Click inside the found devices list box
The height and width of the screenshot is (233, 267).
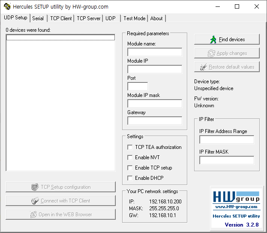click(x=60, y=103)
